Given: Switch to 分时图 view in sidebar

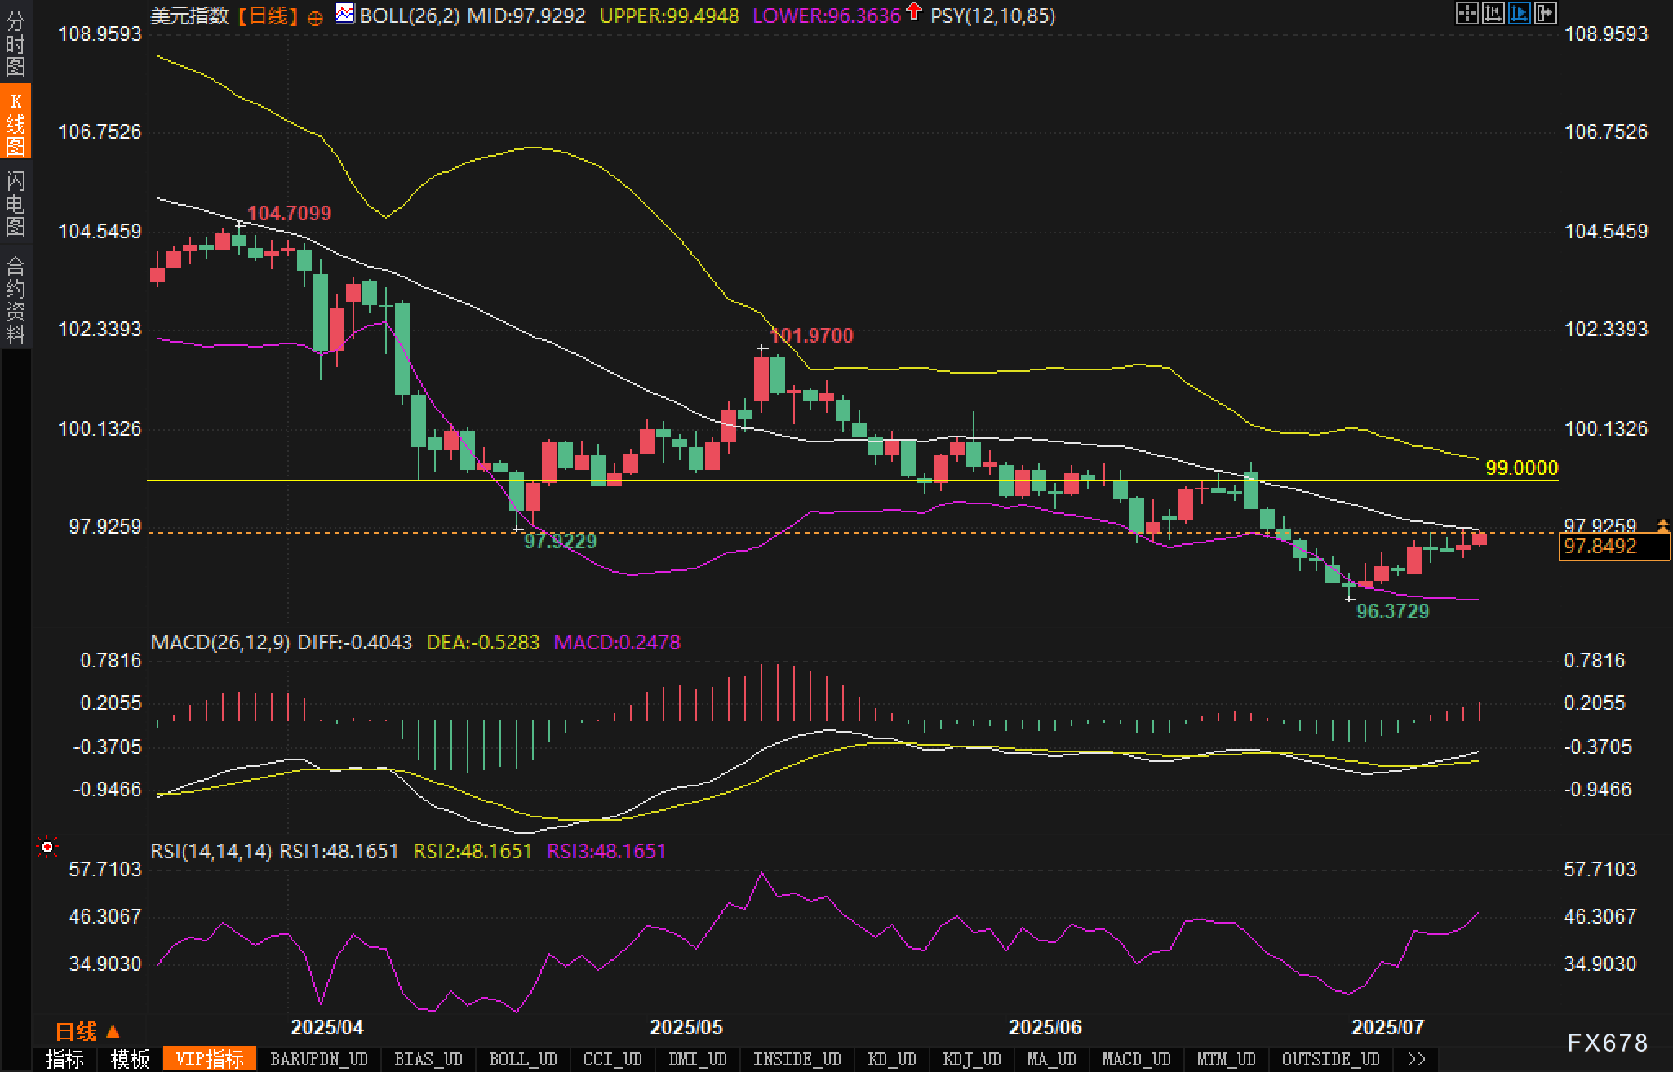Looking at the screenshot, I should (16, 43).
